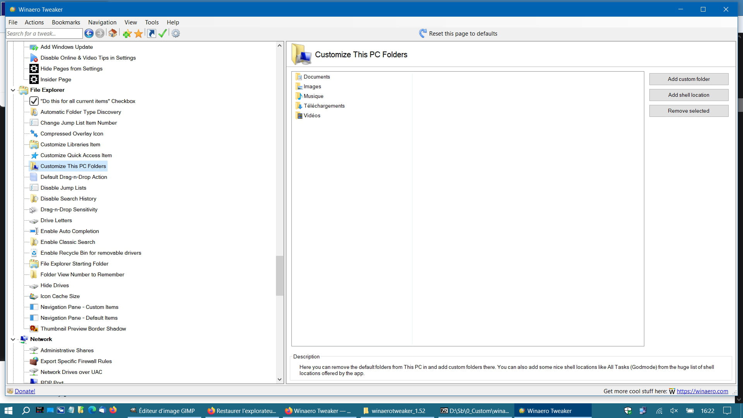The image size is (743, 418).
Task: Go back with the blue arrow button
Action: click(x=89, y=33)
